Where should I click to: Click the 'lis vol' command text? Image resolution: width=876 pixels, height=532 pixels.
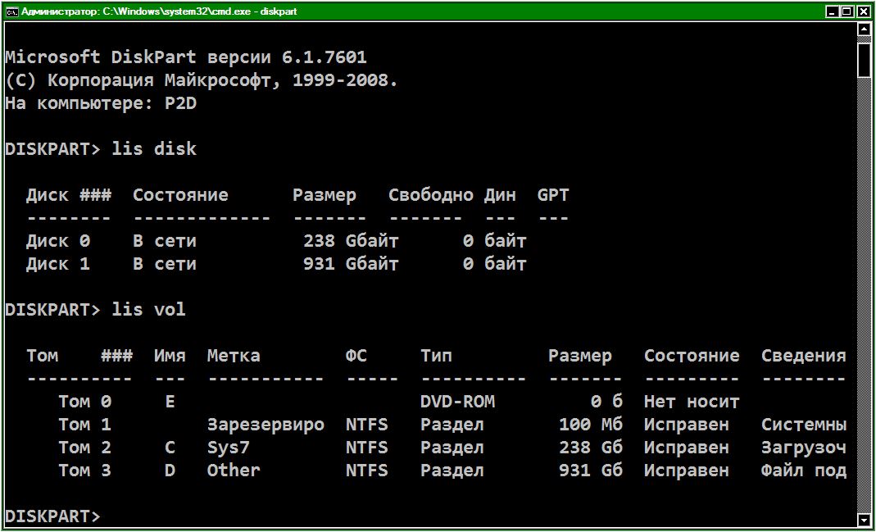point(148,310)
